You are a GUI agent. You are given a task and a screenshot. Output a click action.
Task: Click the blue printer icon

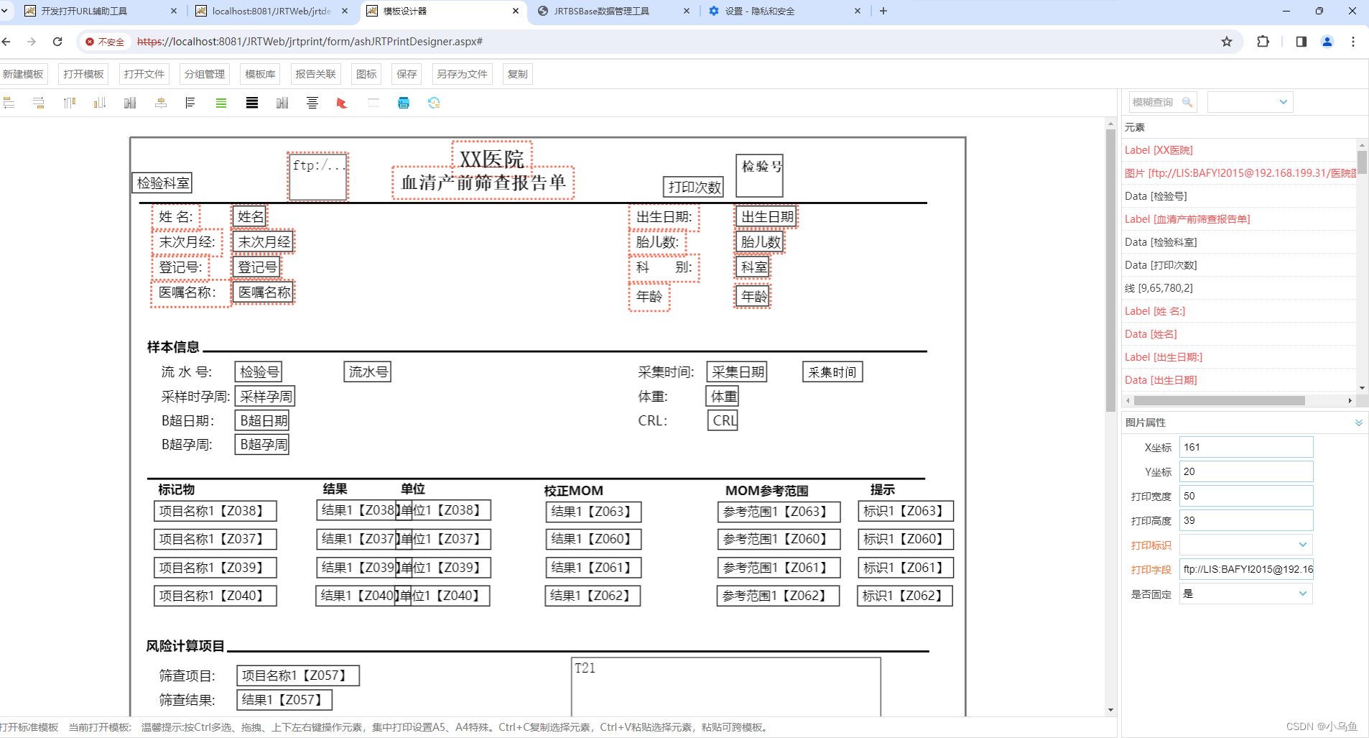click(x=404, y=103)
